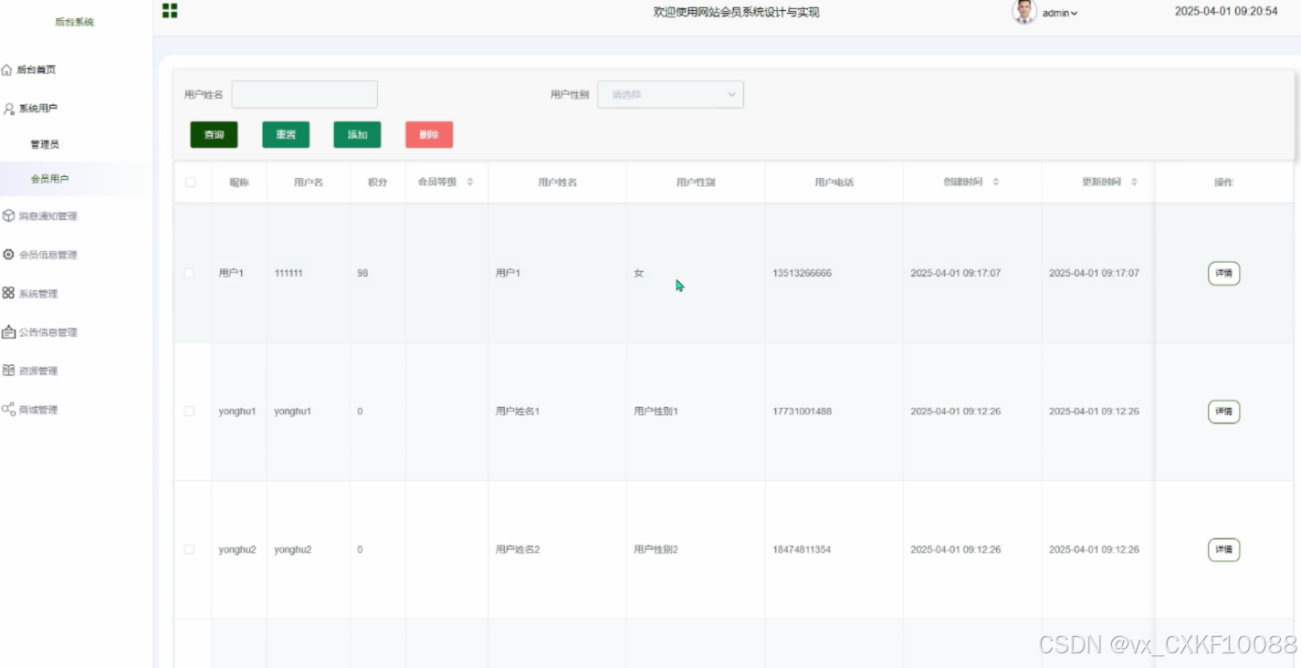
Task: Open 详情 for user yonghu2
Action: [1223, 549]
